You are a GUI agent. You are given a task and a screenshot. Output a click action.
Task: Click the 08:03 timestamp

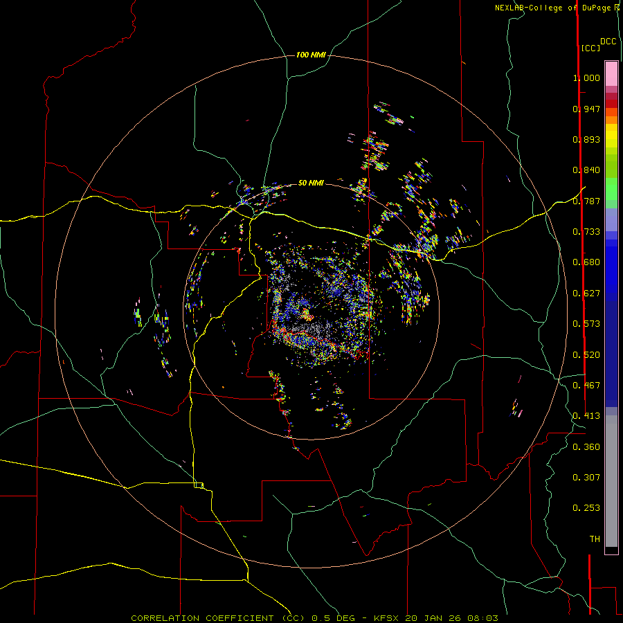click(x=484, y=618)
